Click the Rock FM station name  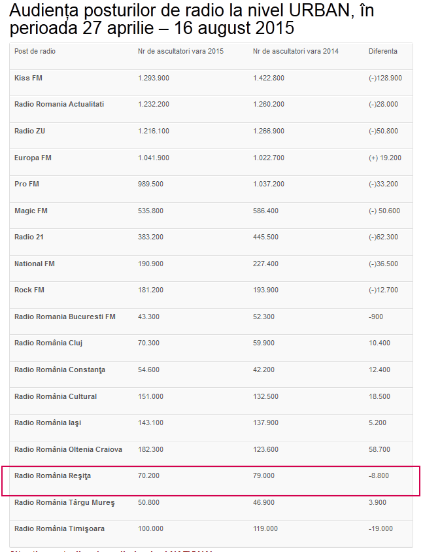click(29, 290)
